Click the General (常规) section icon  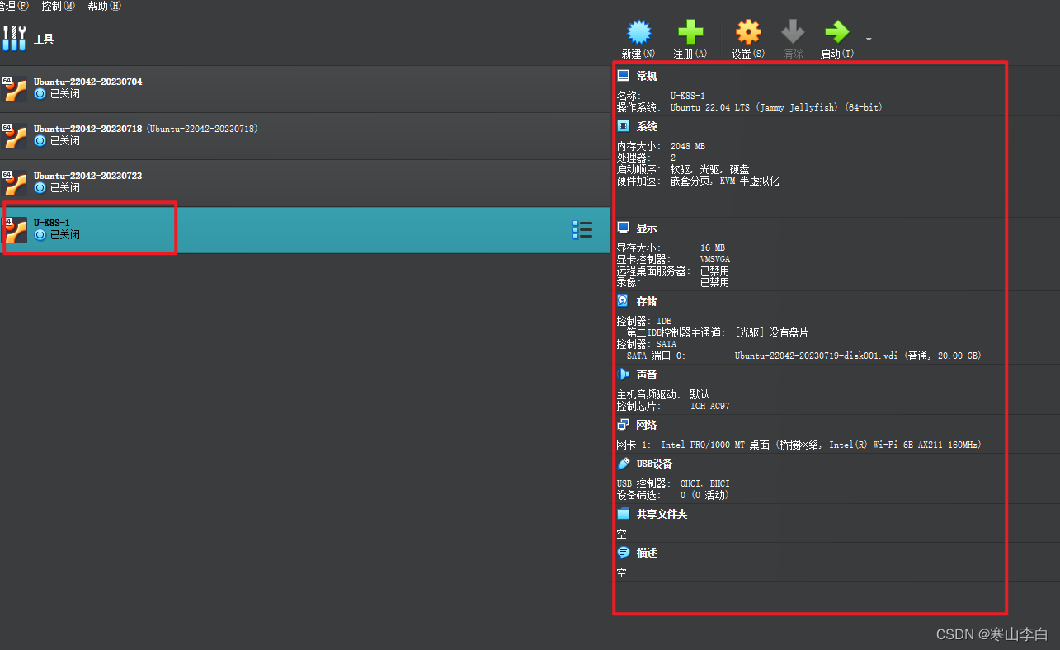point(624,76)
